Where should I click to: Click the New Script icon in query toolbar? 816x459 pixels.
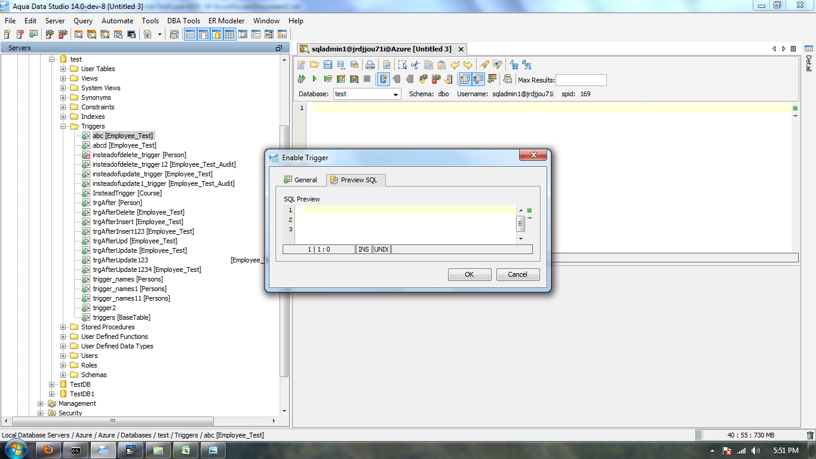301,65
